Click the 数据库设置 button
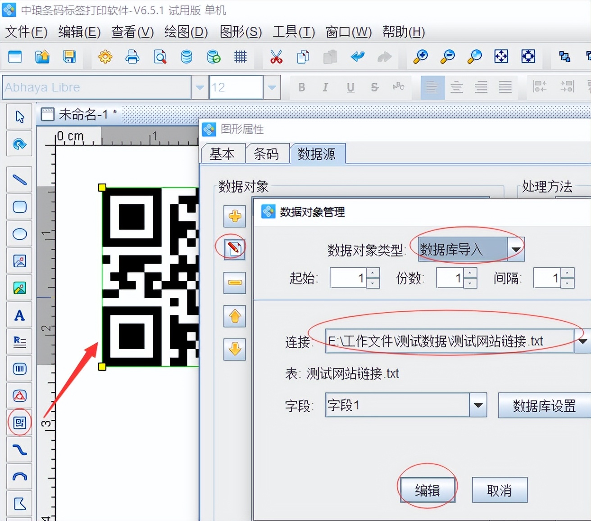Image resolution: width=591 pixels, height=521 pixels. [544, 405]
